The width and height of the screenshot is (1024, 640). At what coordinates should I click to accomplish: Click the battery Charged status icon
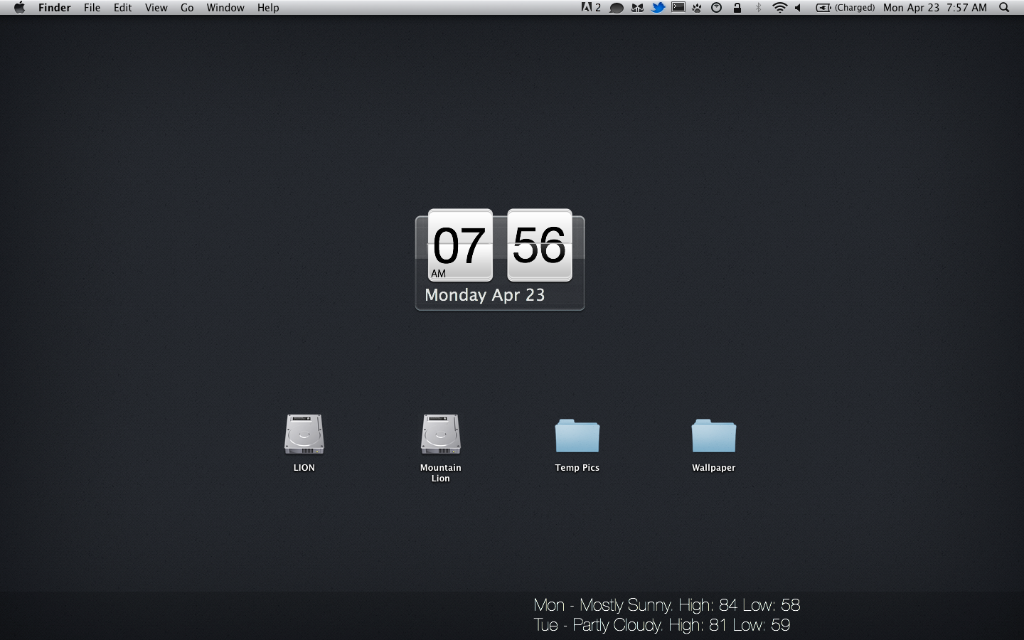(845, 8)
